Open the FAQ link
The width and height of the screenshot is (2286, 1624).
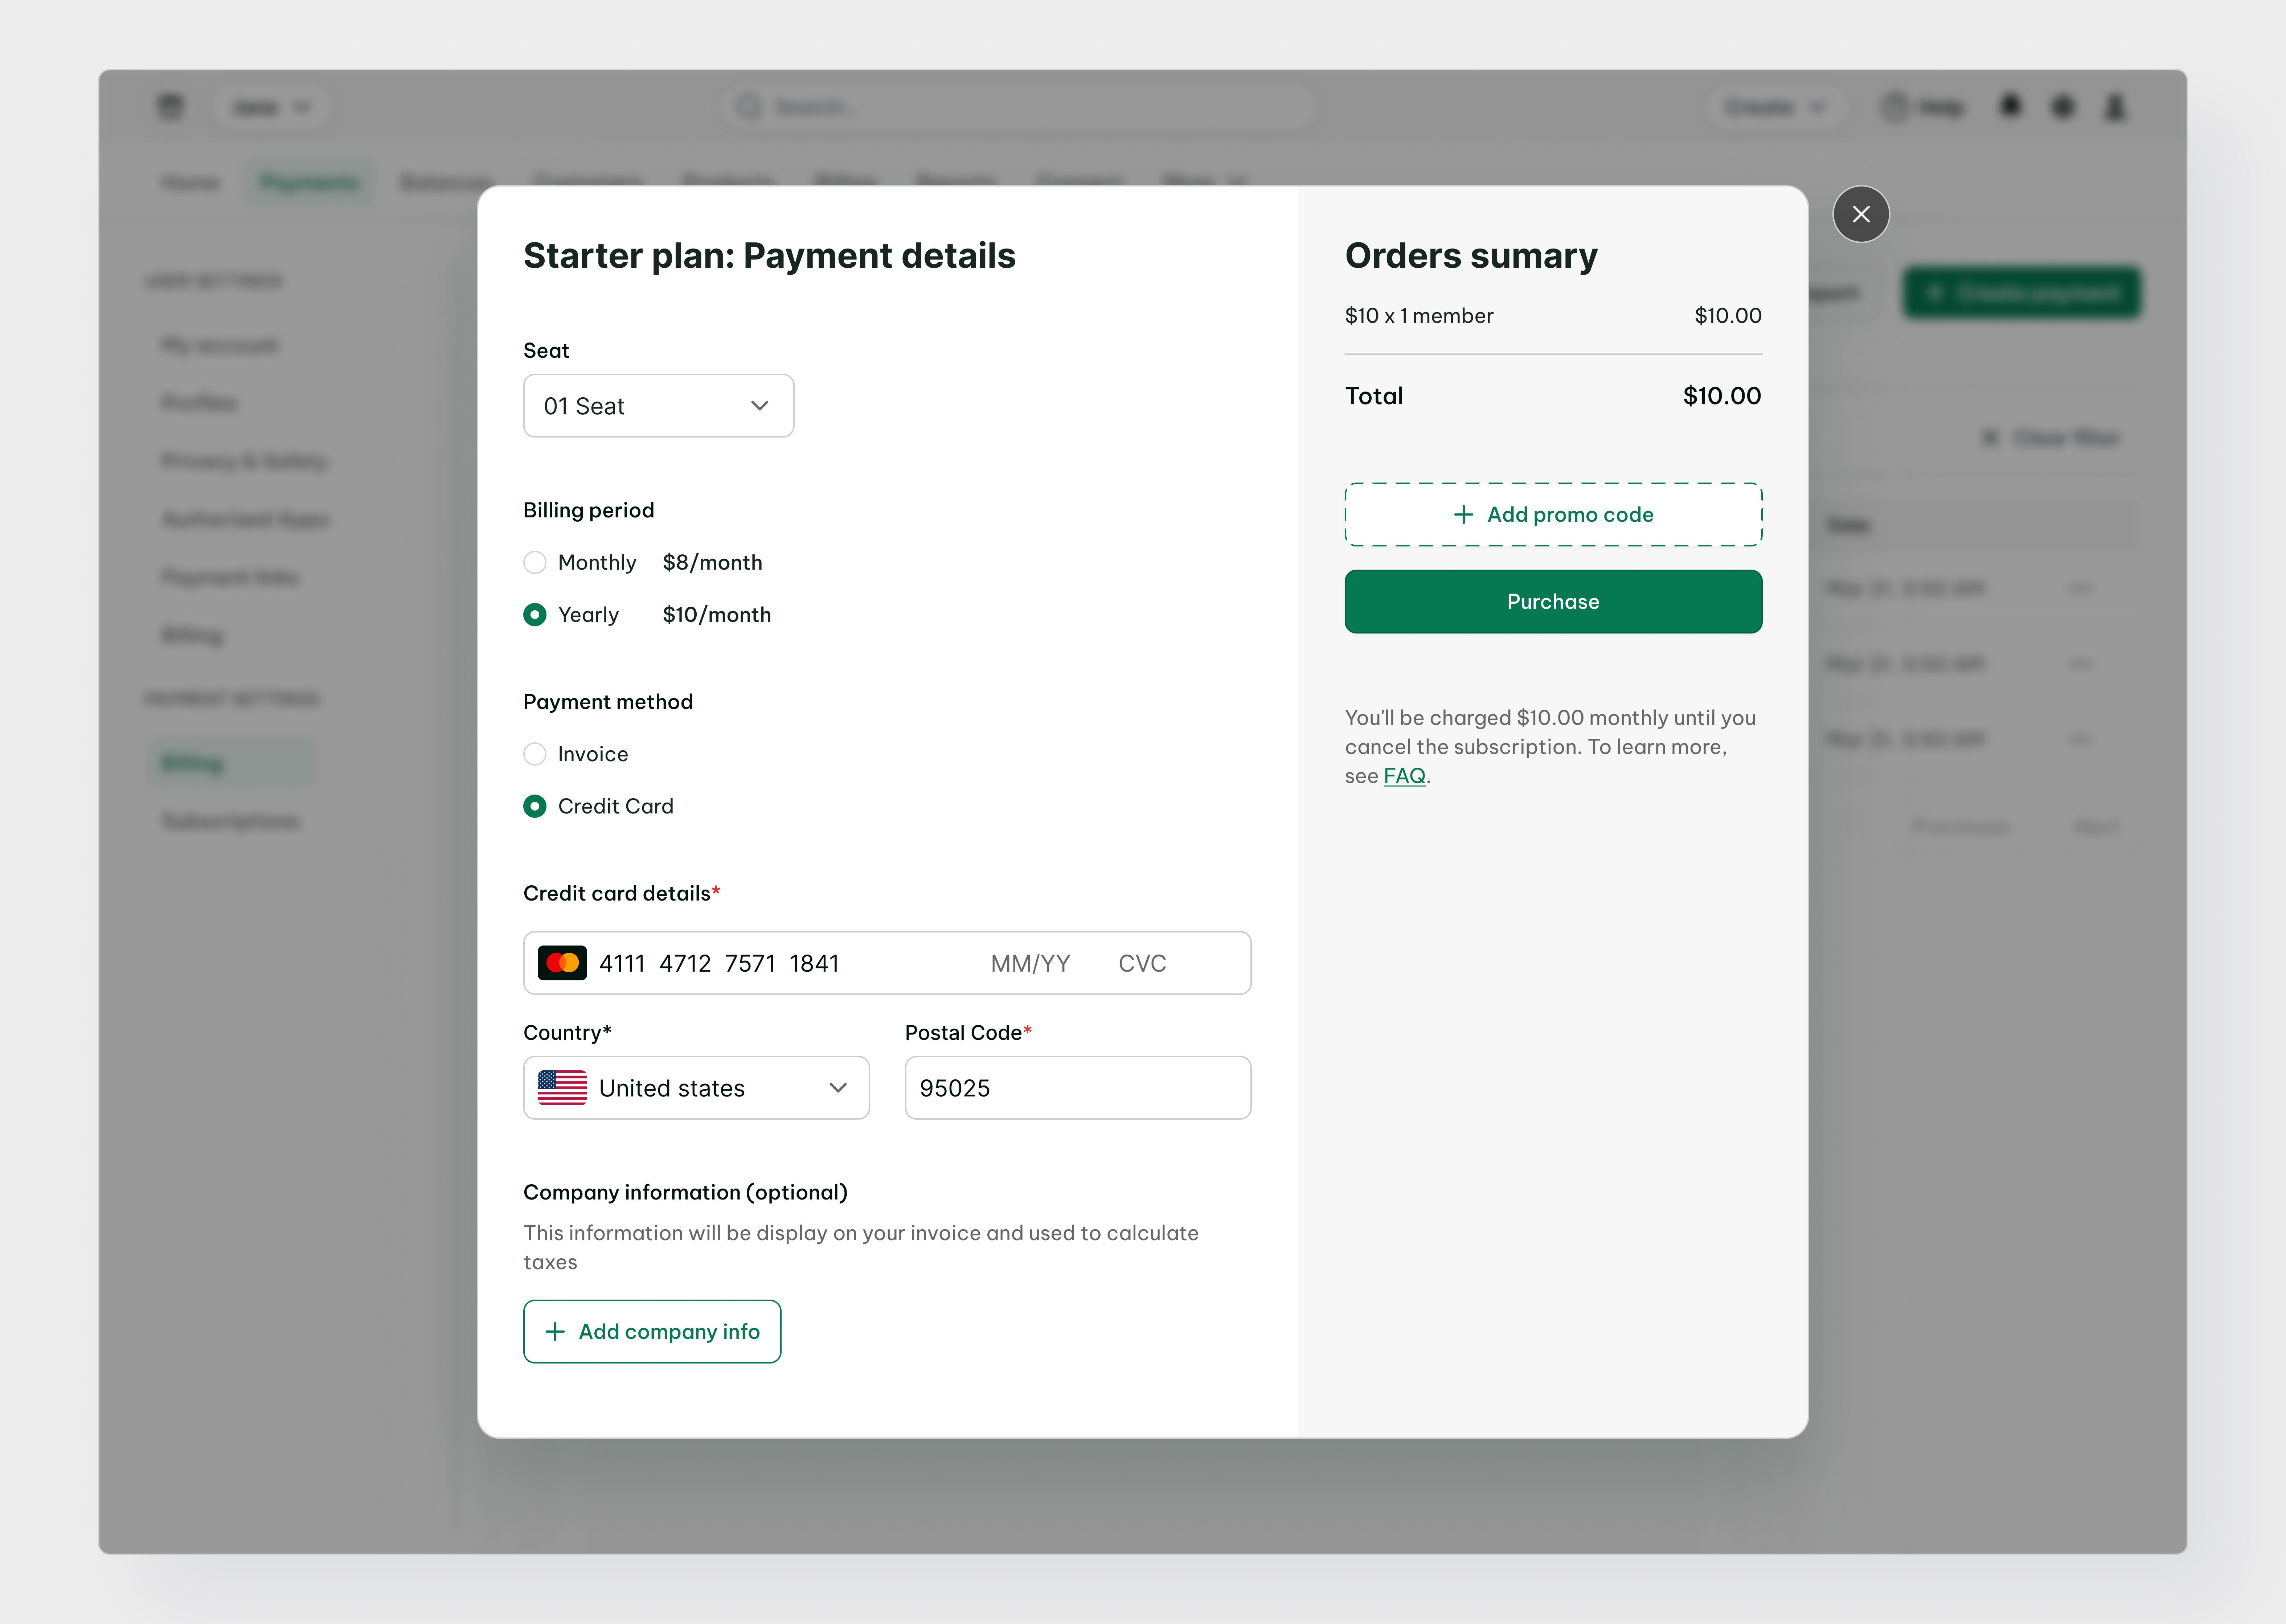[1404, 776]
